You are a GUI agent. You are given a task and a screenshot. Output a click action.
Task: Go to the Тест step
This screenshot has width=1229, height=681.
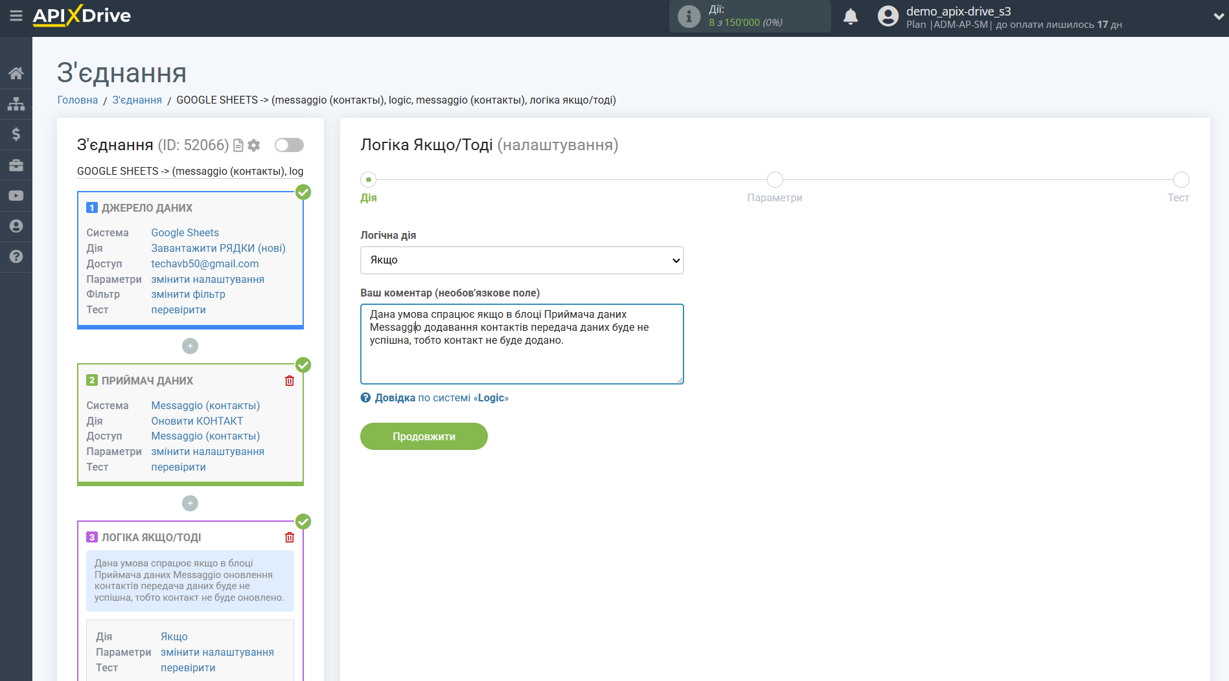[x=1180, y=180]
